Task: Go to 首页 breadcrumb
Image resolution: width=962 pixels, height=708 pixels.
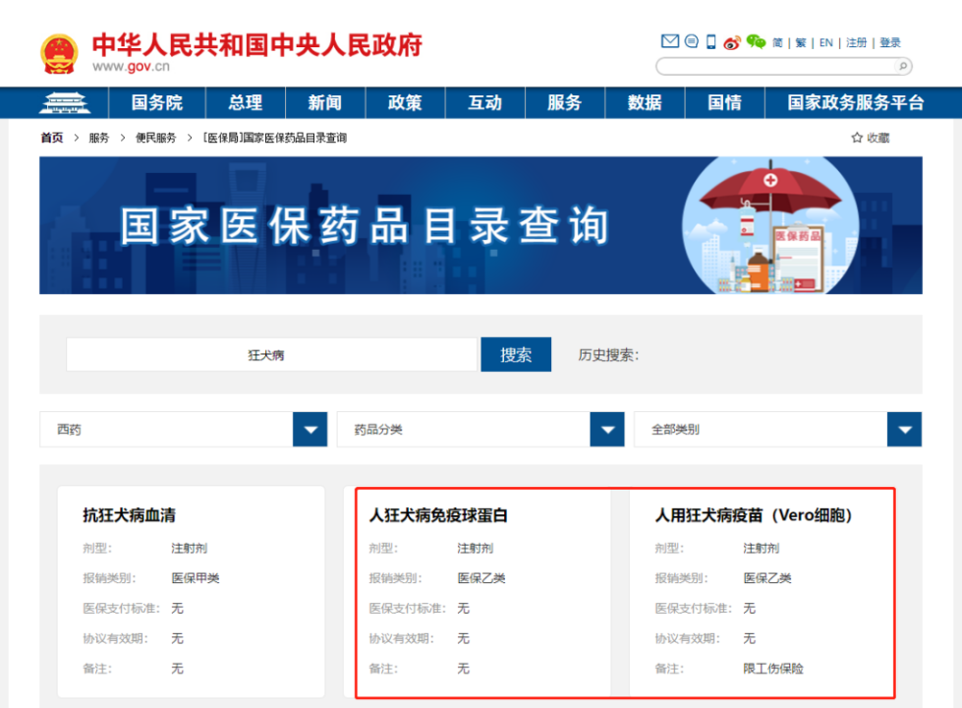Action: tap(52, 138)
